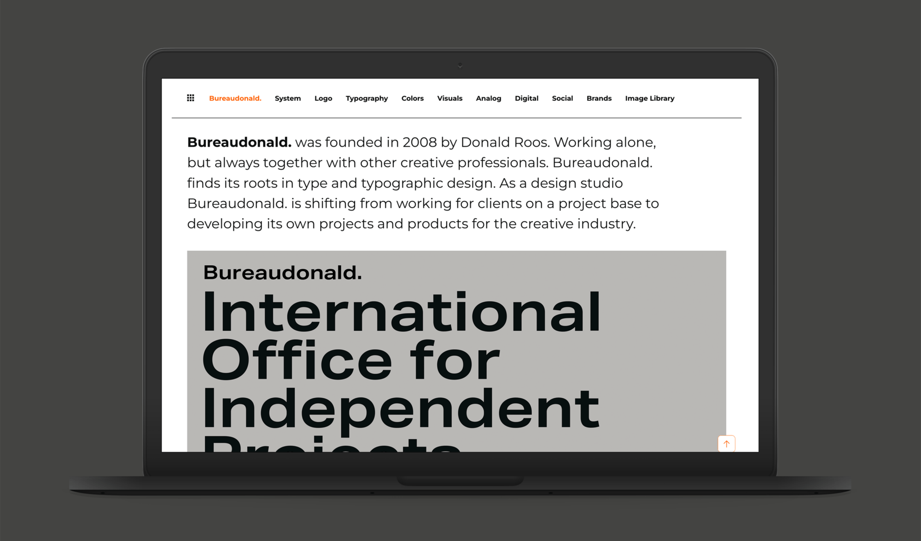Select the Bureaudonald. nav item
The height and width of the screenshot is (541, 921).
[x=235, y=99]
